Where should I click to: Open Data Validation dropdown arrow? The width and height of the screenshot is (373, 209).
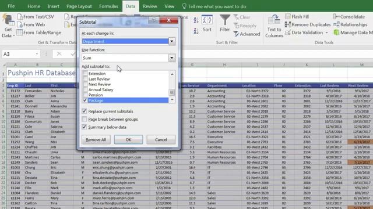[327, 33]
